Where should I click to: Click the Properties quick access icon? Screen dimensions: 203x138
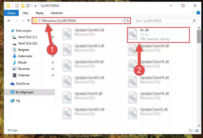(x=17, y=6)
